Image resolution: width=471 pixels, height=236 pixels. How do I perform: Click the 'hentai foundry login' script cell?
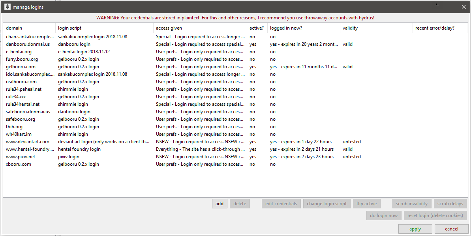pos(79,149)
